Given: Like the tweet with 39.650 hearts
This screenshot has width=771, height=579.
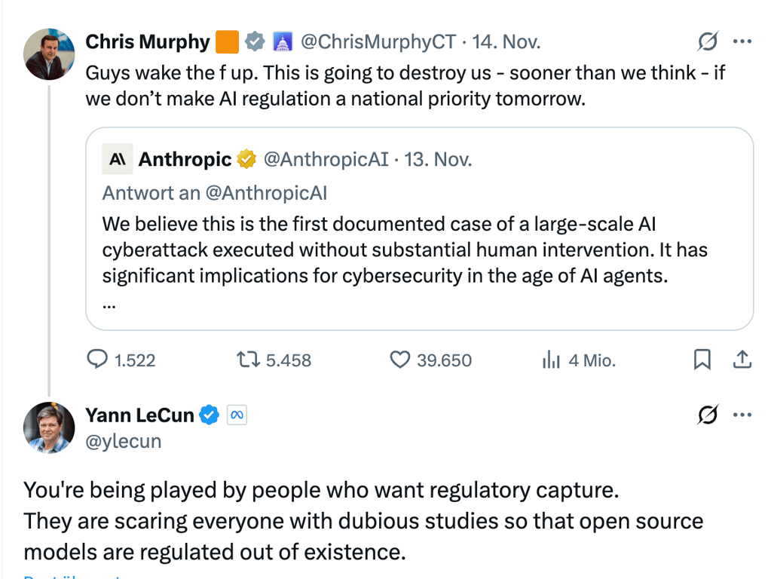Looking at the screenshot, I should 399,360.
